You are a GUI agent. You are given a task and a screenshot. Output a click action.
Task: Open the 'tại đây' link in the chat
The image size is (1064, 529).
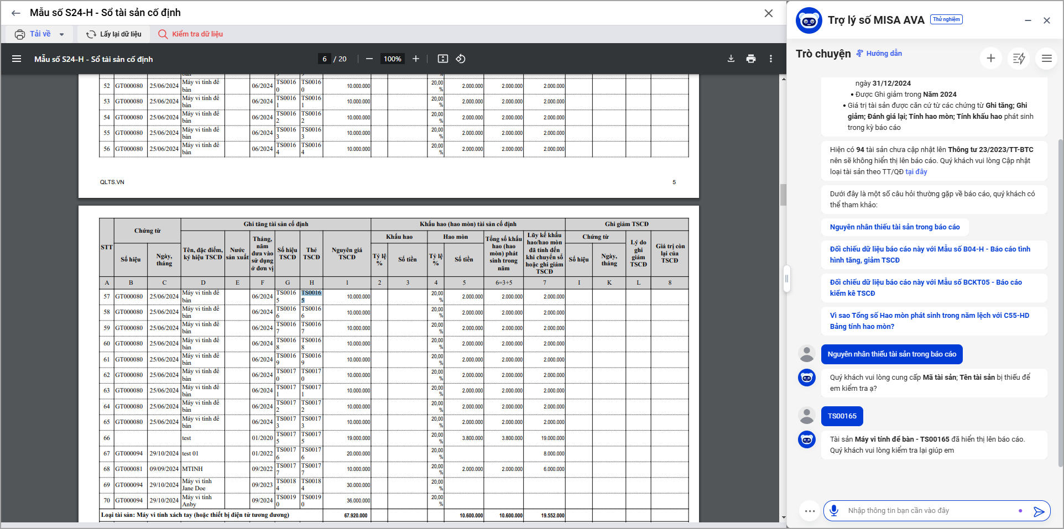point(916,172)
